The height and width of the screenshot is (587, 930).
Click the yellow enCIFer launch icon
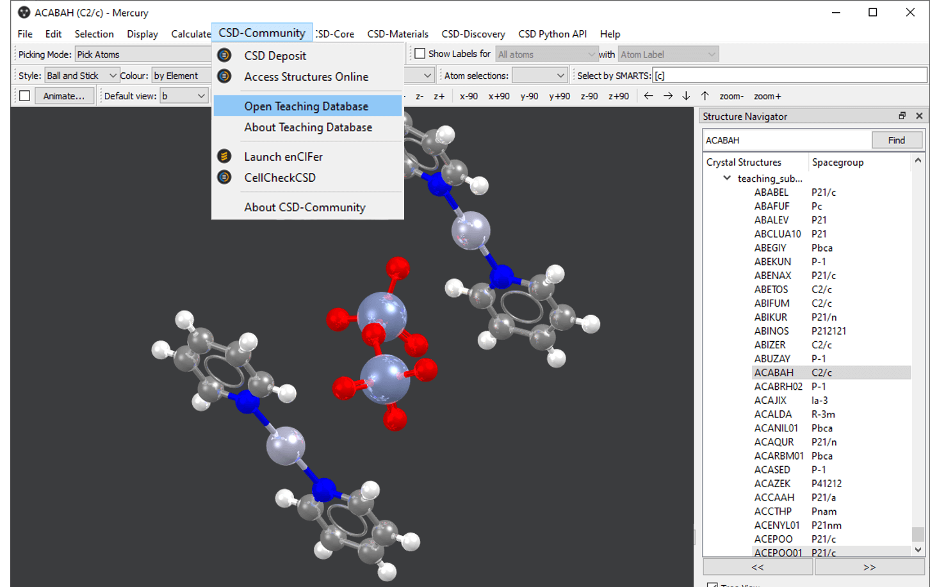pyautogui.click(x=224, y=156)
